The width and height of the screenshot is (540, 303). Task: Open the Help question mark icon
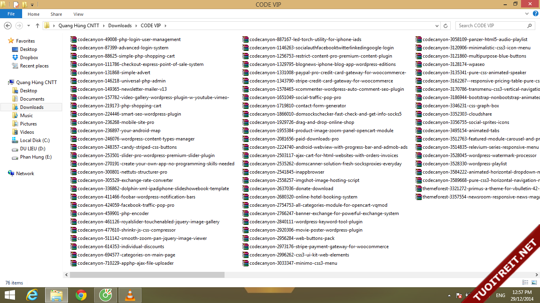(x=535, y=14)
